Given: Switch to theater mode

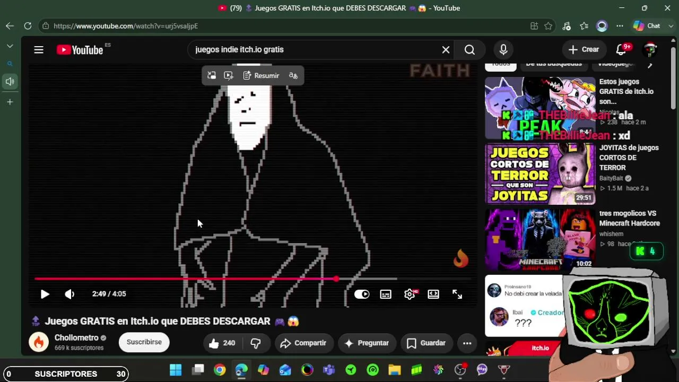Looking at the screenshot, I should click(x=433, y=294).
